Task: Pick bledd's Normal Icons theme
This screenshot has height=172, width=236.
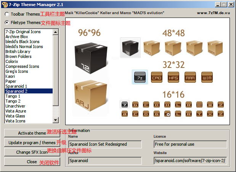Action: [29, 47]
